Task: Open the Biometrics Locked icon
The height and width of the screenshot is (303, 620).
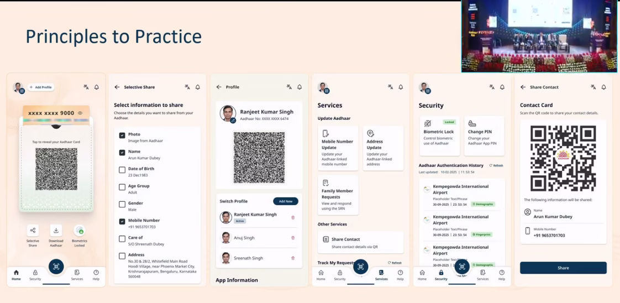Action: (80, 231)
